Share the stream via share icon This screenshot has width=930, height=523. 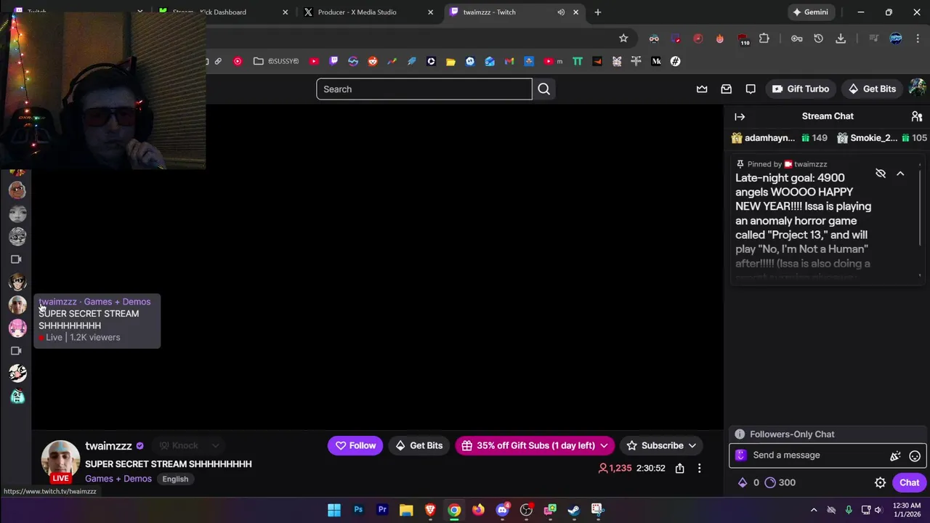pyautogui.click(x=680, y=469)
